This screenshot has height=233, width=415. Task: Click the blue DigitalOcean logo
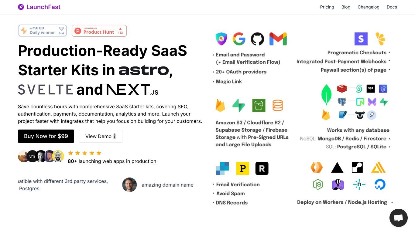(x=380, y=184)
